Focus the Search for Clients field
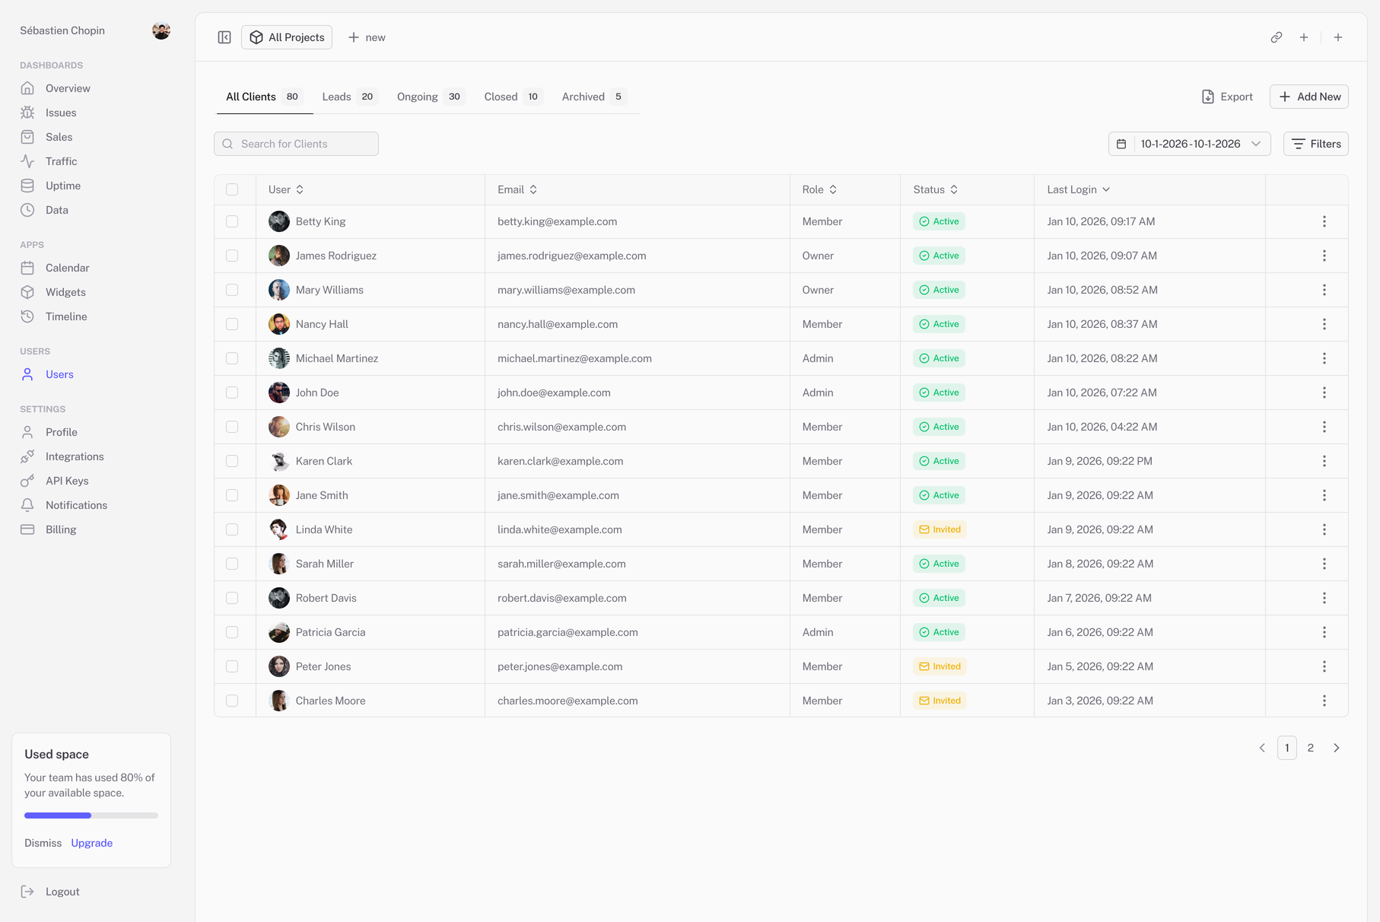The height and width of the screenshot is (922, 1380). coord(304,144)
